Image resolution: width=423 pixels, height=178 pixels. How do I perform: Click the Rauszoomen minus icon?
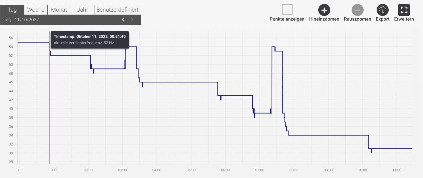pyautogui.click(x=357, y=10)
